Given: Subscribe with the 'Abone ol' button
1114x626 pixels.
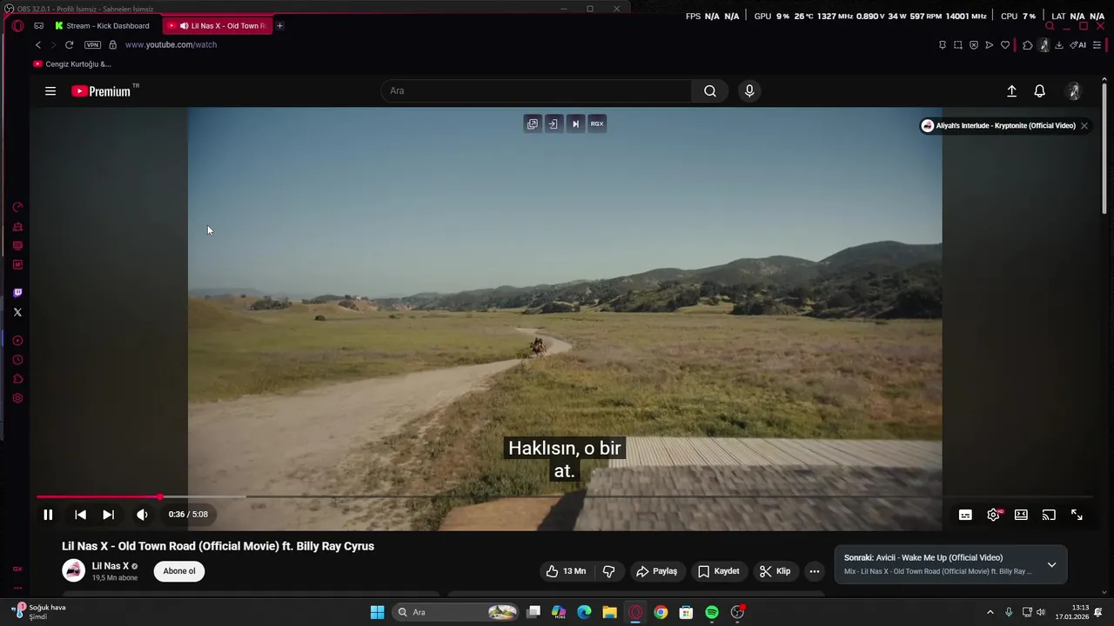Looking at the screenshot, I should pos(179,571).
